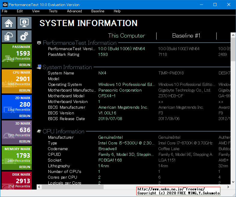The height and width of the screenshot is (197, 236).
Task: Open the File menu
Action: coord(5,11)
